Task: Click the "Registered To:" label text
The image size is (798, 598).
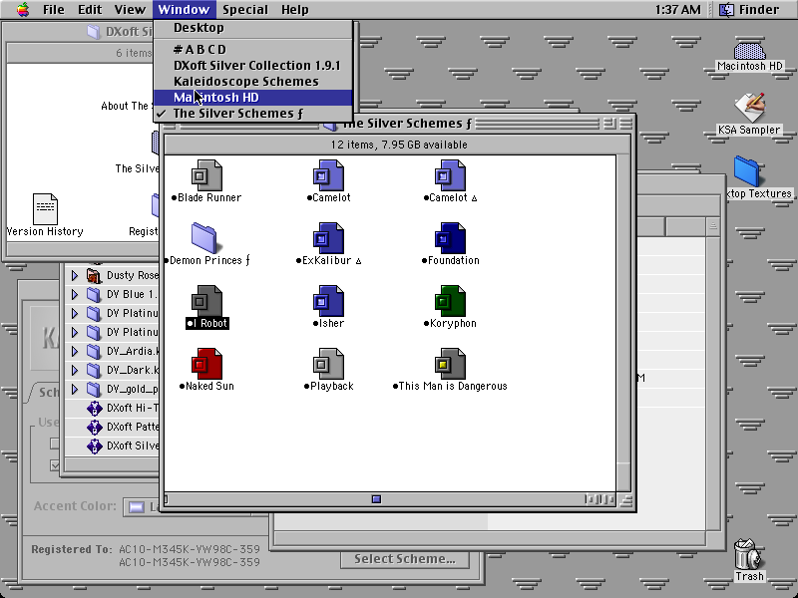Action: [x=71, y=549]
